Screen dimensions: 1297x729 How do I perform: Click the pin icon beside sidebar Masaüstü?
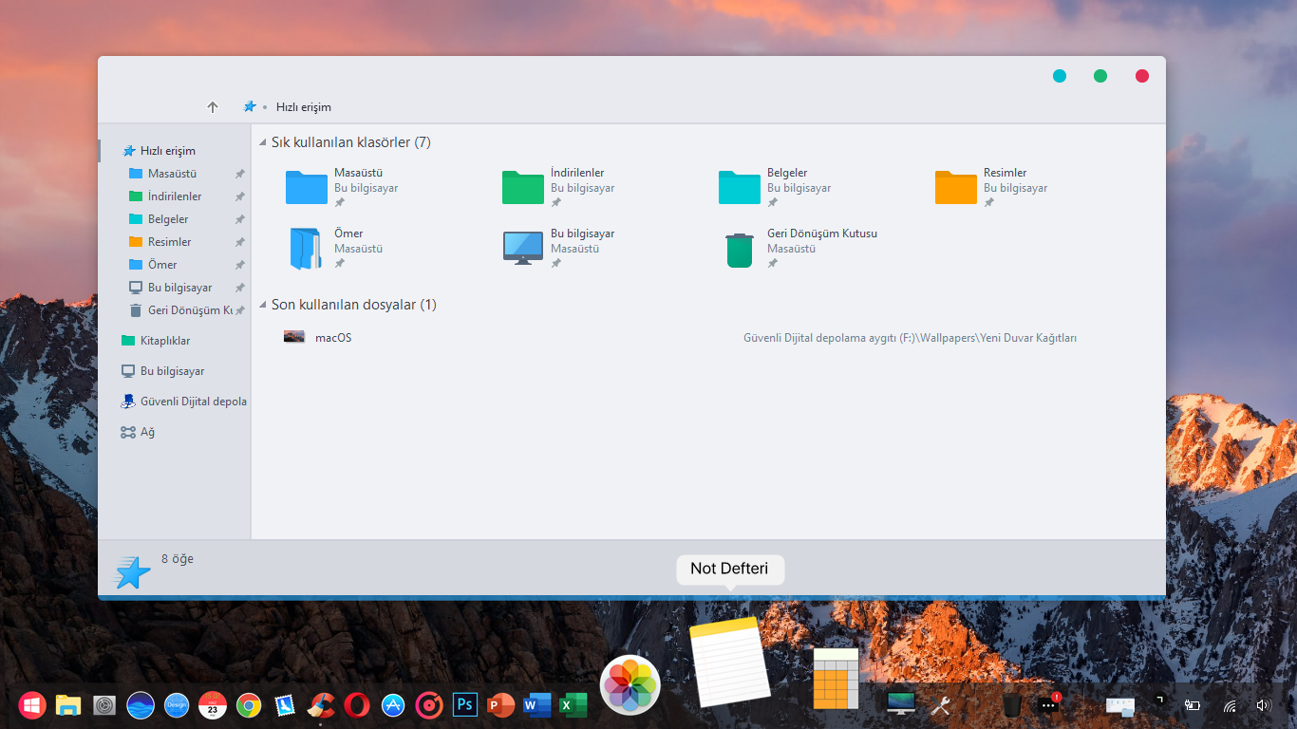[240, 174]
